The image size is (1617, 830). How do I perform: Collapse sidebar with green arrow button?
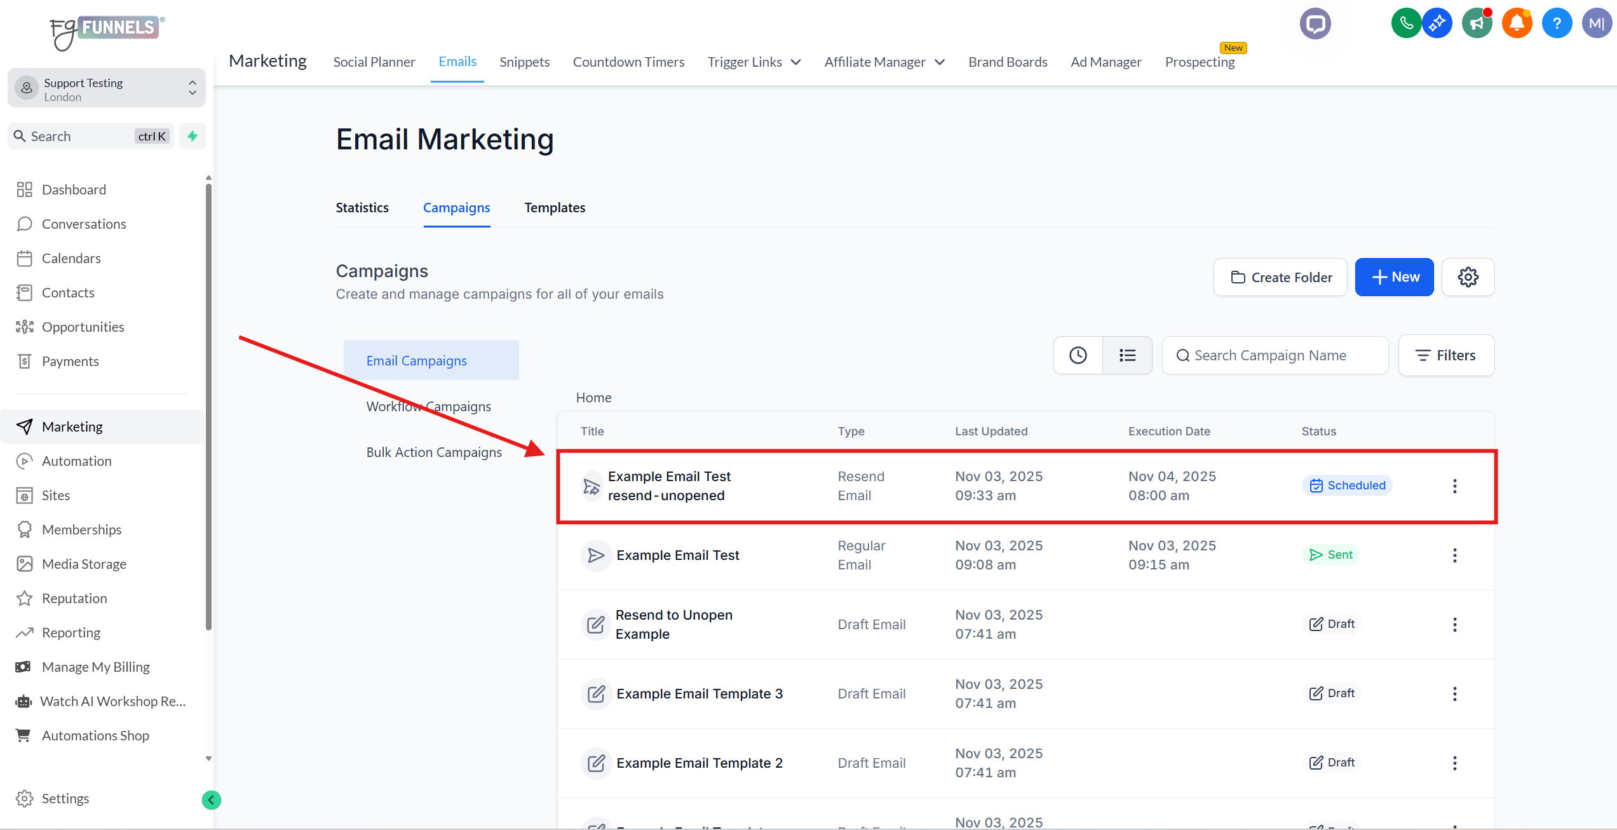212,799
